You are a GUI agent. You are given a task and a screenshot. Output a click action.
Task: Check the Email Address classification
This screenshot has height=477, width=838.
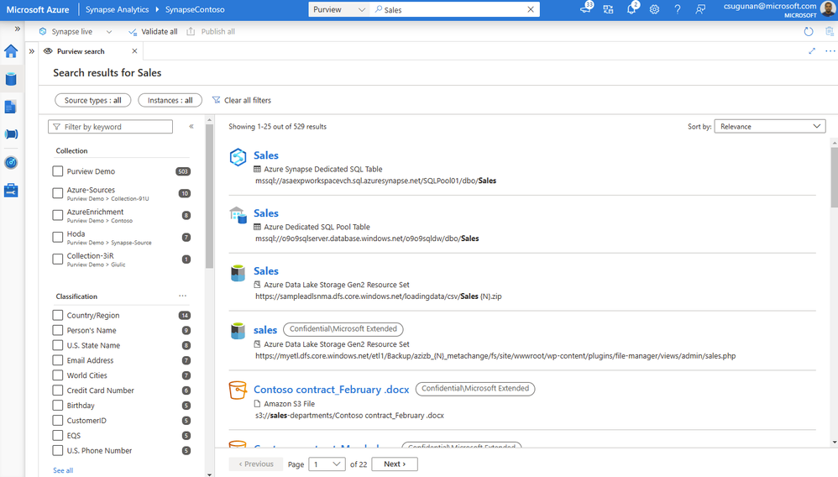58,360
